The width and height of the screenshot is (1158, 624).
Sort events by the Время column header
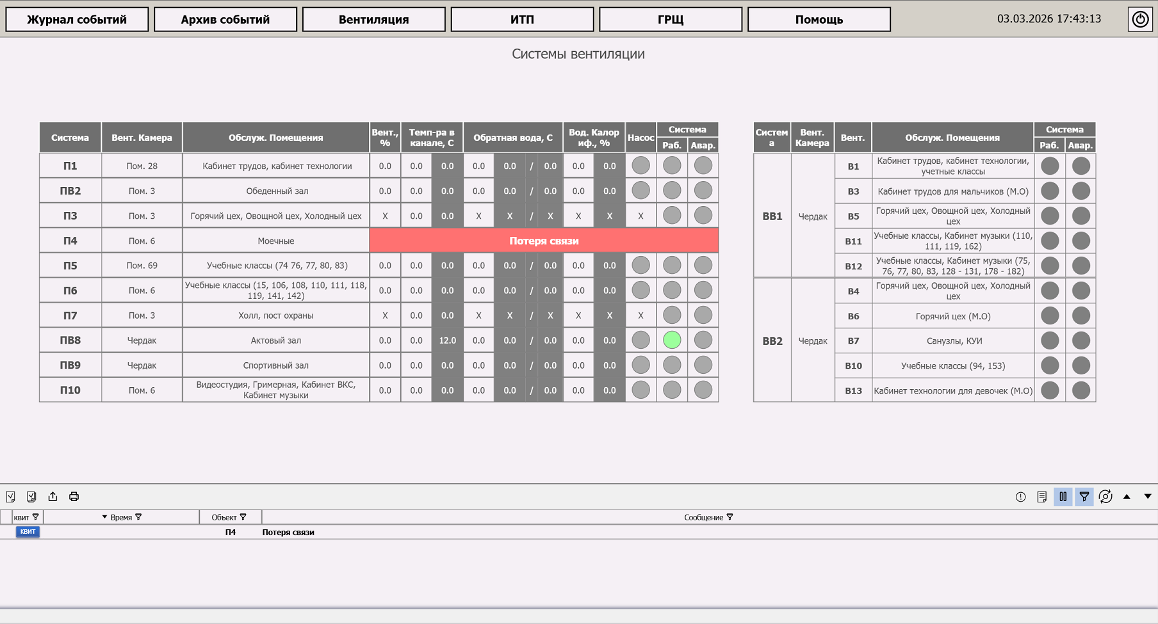click(120, 517)
